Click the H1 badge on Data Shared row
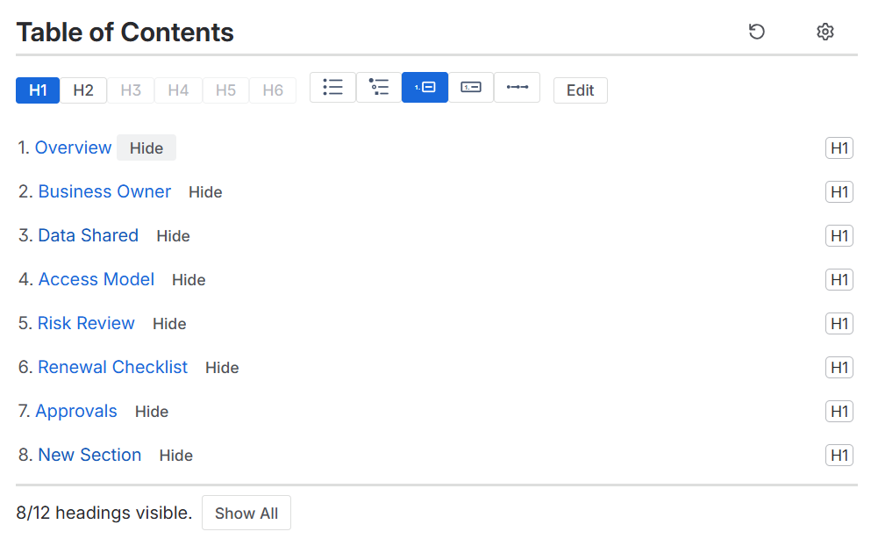 (839, 236)
